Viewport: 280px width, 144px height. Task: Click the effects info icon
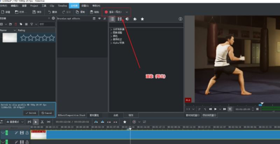point(181,19)
